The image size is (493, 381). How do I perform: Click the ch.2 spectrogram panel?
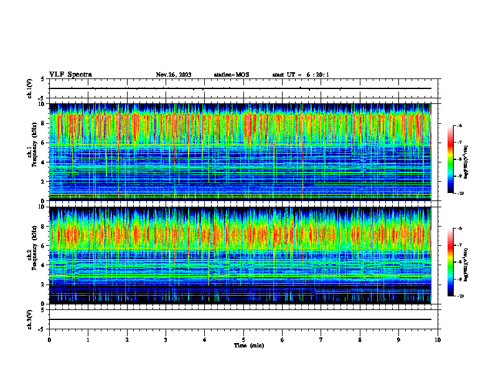pos(240,255)
